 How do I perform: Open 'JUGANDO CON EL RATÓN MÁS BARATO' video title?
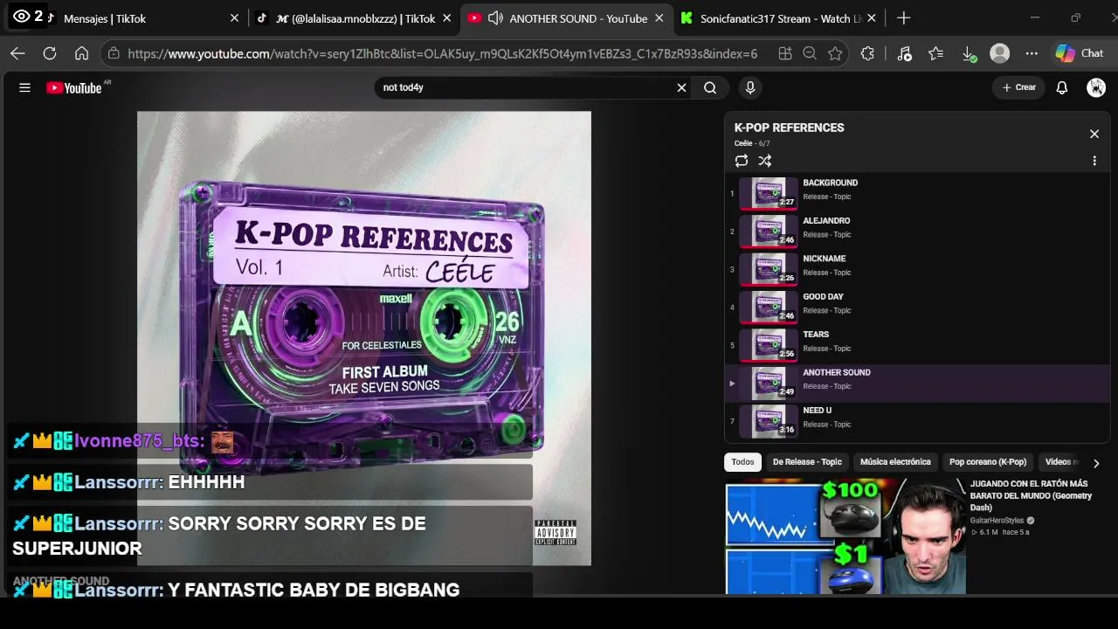[x=1031, y=495]
